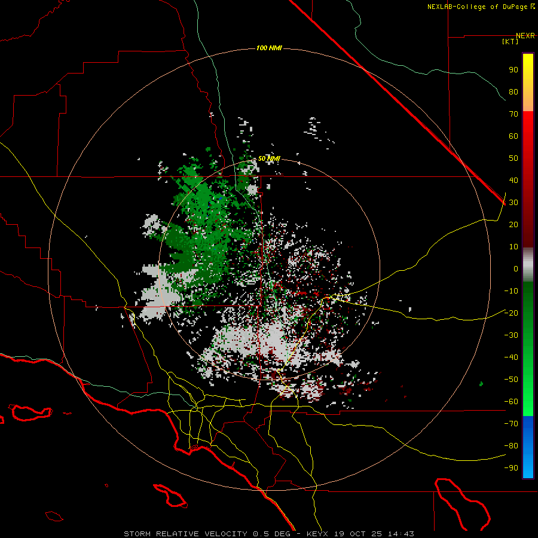Click the -50 value on velocity scale
538x538 pixels.
click(x=511, y=380)
